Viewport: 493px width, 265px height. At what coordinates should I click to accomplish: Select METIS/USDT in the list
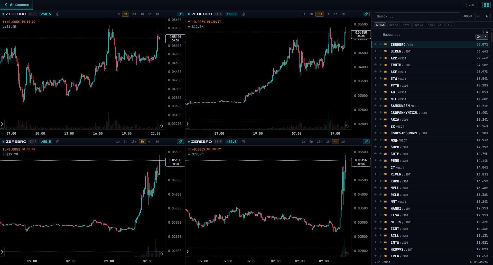point(431,222)
